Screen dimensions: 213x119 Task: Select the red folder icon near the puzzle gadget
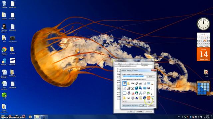(x=206, y=73)
